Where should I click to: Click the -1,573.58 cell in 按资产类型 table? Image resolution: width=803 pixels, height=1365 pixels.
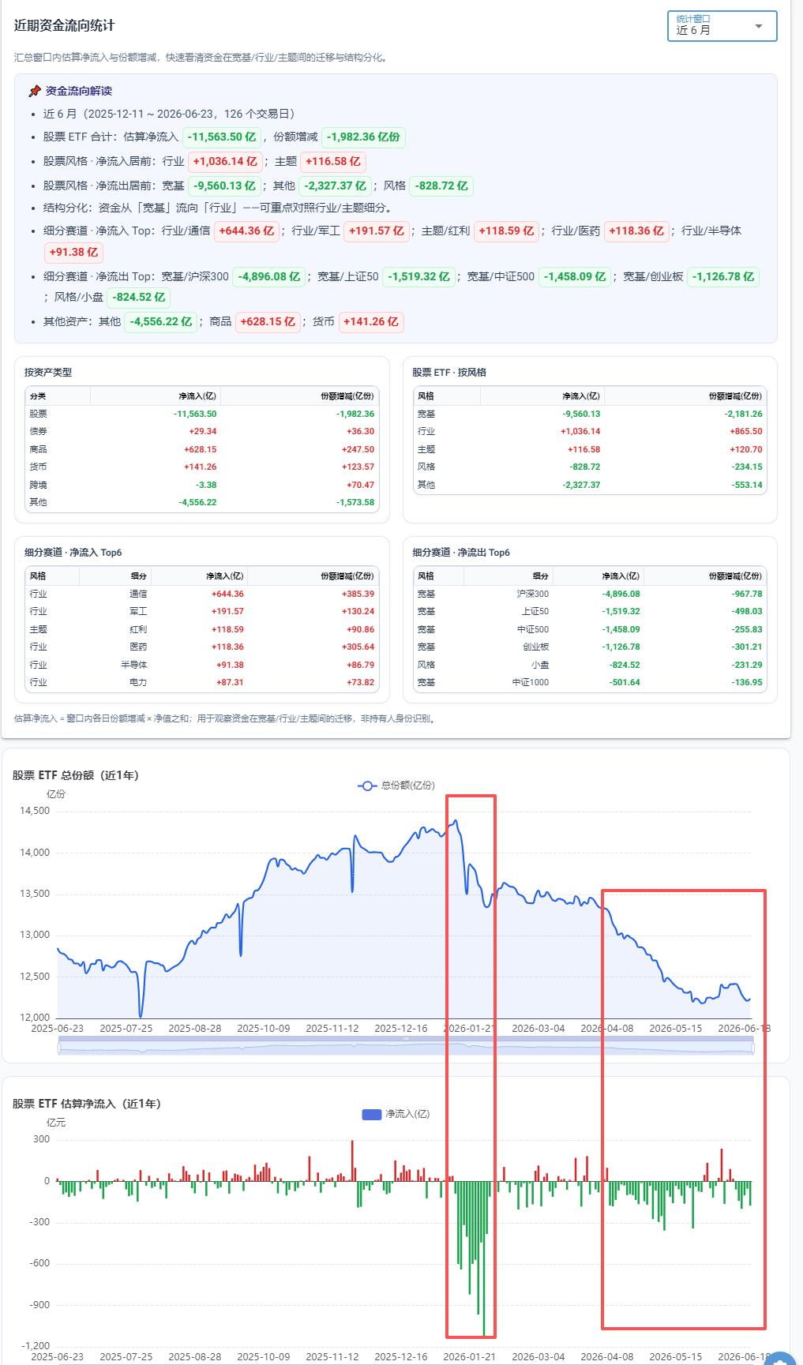(x=355, y=503)
